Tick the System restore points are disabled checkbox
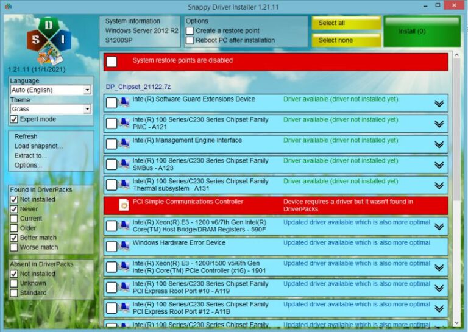This screenshot has height=332, width=468. 112,62
